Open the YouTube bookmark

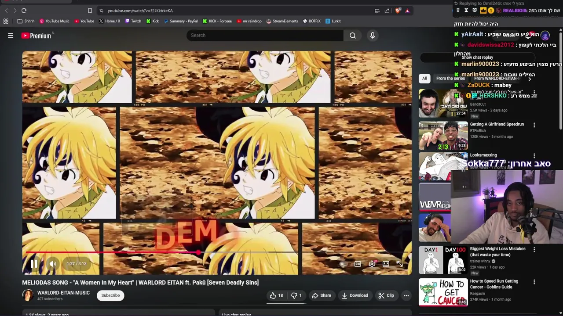(84, 21)
